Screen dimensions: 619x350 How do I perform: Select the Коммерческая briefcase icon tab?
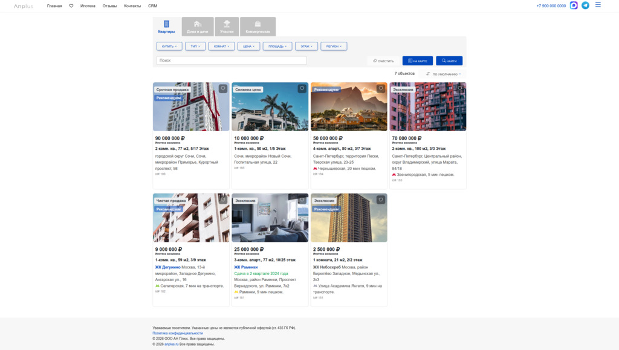(x=258, y=27)
